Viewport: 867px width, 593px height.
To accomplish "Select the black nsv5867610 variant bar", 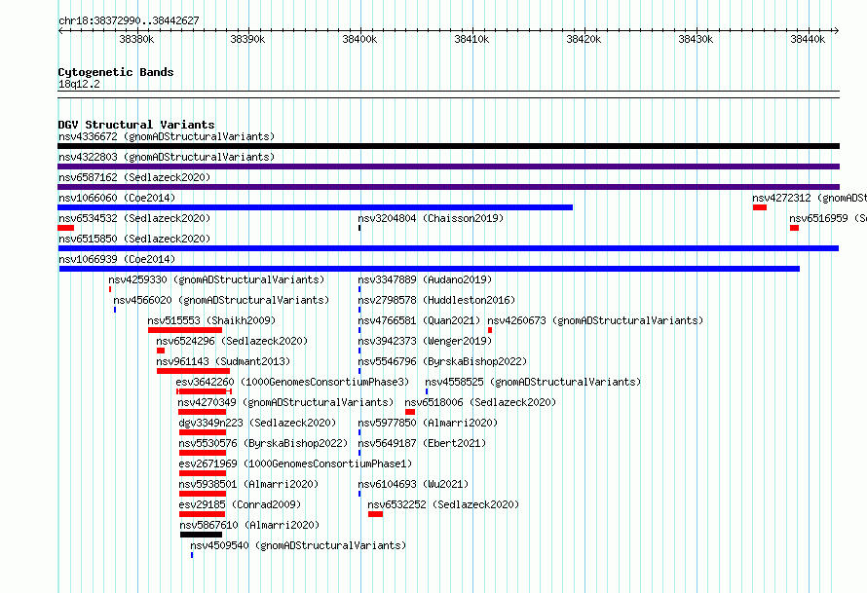I will tap(202, 535).
